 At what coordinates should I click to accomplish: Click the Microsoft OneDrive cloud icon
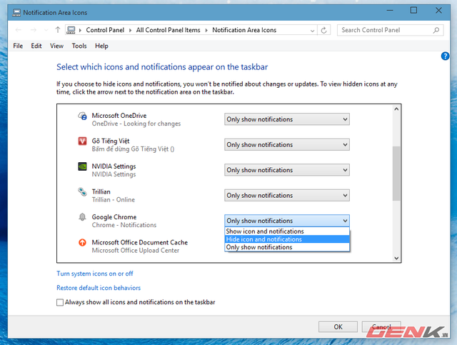[82, 116]
